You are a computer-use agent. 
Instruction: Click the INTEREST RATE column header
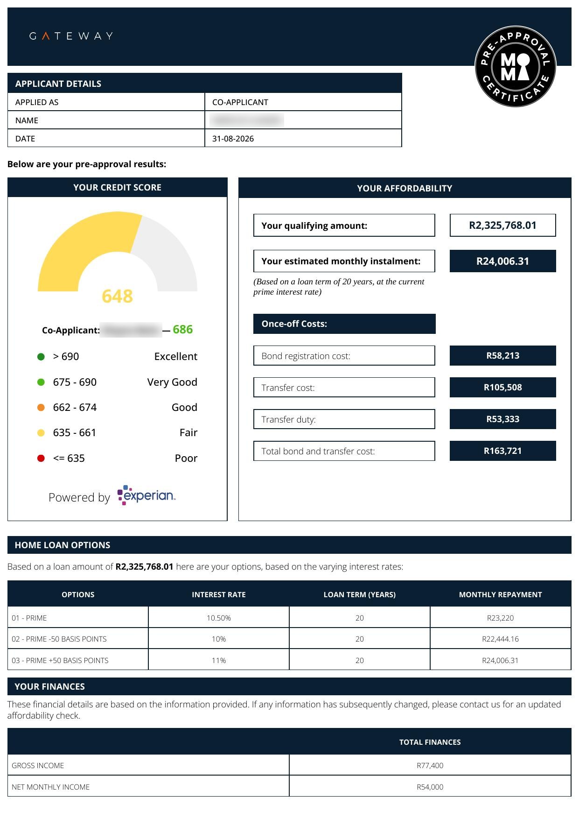[x=219, y=594]
